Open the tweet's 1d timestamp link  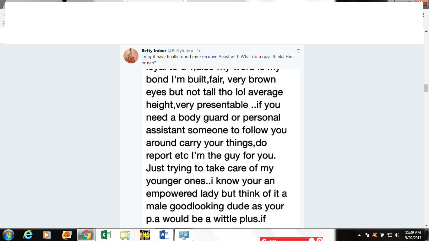[x=199, y=51]
